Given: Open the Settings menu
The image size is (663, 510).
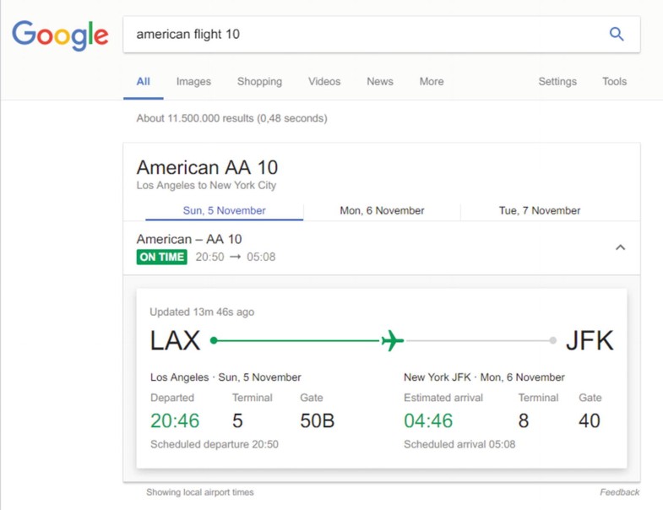Looking at the screenshot, I should [x=557, y=81].
